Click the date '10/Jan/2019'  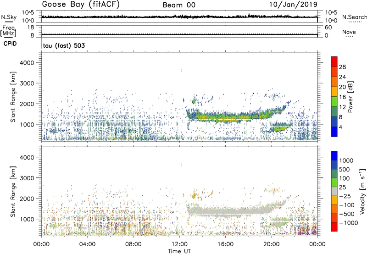tap(293, 5)
